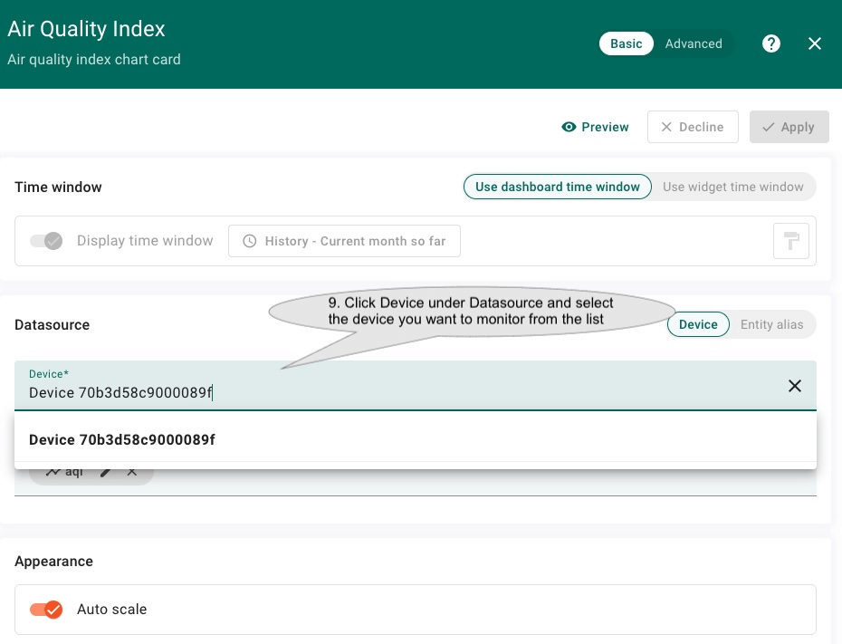Choose Device 70b3d58c9000089f from dropdown list
Viewport: 842px width, 644px height.
(122, 439)
